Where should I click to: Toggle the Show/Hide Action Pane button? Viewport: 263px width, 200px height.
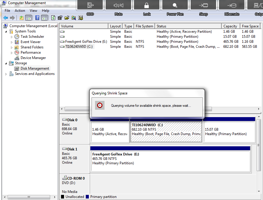(45, 18)
